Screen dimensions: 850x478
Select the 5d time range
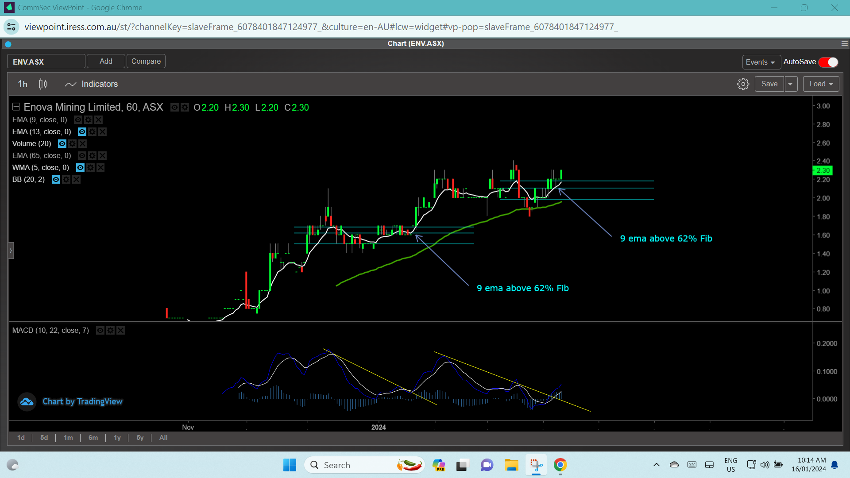pyautogui.click(x=44, y=438)
